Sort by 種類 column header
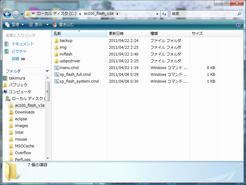The width and height of the screenshot is (246, 185). tap(169, 33)
